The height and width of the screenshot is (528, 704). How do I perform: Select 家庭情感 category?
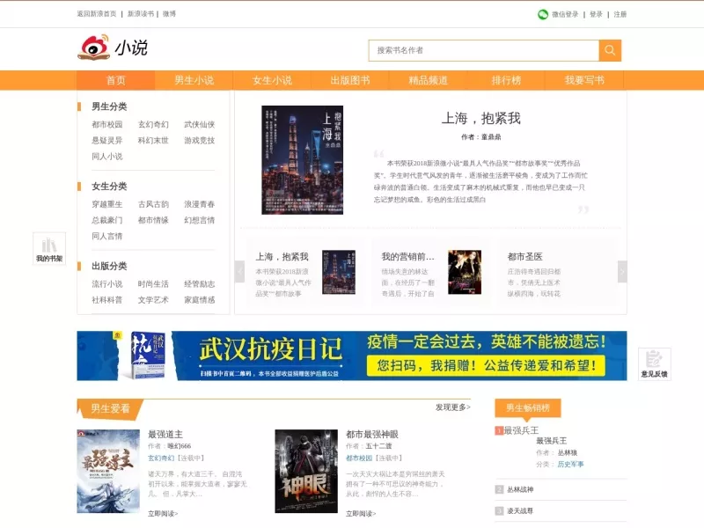(x=200, y=300)
